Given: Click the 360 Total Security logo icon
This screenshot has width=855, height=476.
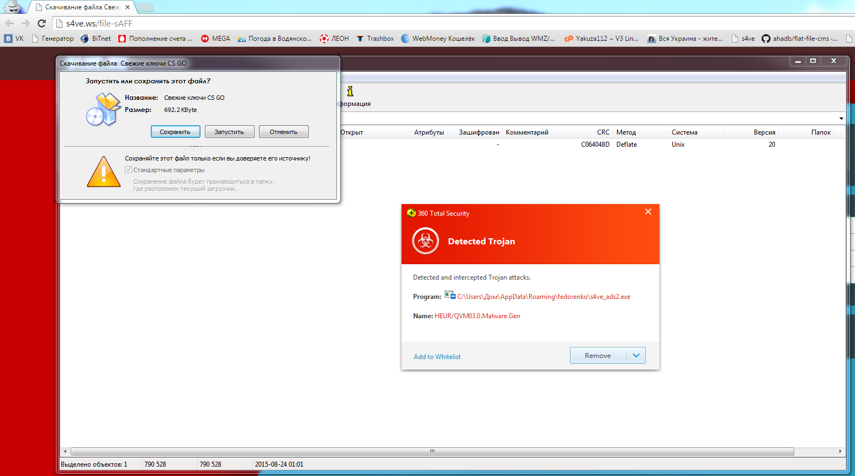Looking at the screenshot, I should tap(411, 213).
